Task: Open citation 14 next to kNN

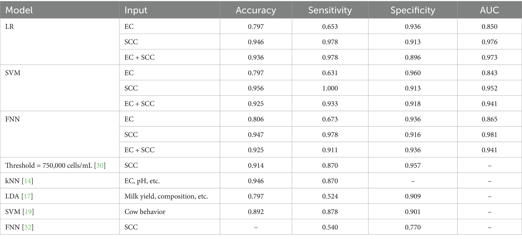Action: (x=28, y=181)
